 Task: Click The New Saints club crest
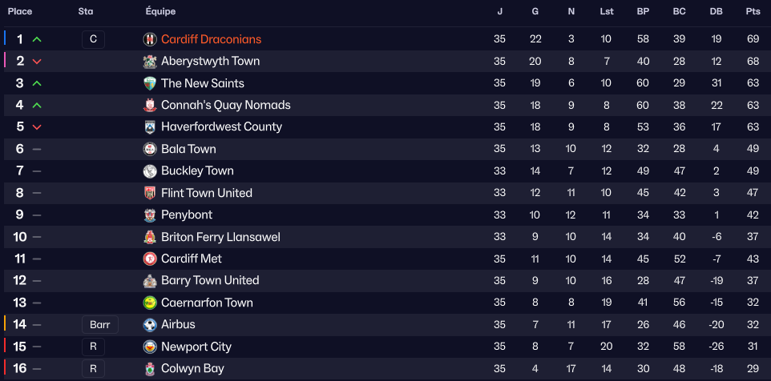tap(150, 83)
